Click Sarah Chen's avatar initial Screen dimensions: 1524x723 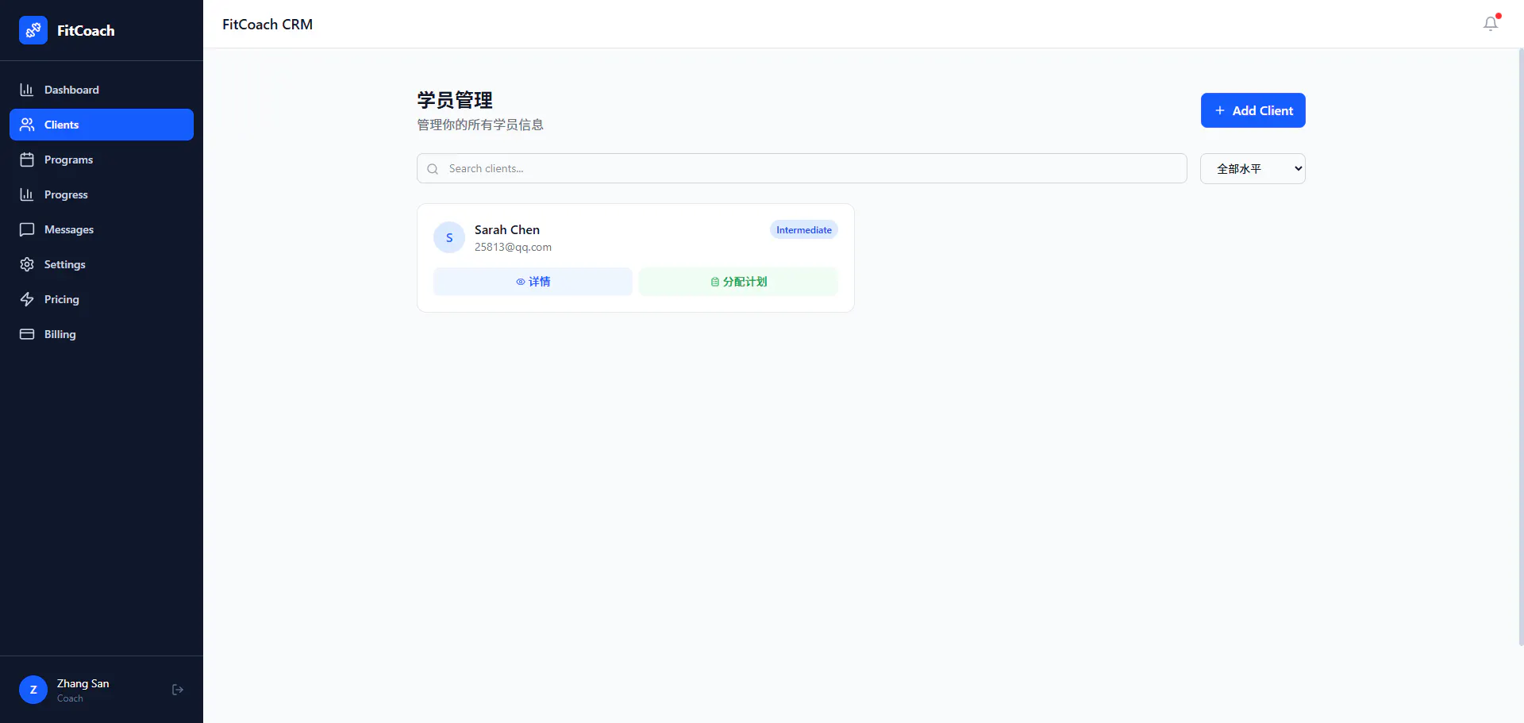pos(449,237)
